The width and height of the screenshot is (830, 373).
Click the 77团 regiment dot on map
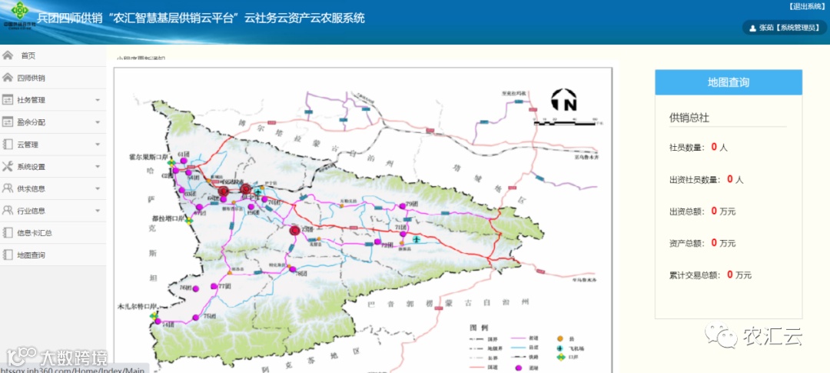tap(214, 286)
